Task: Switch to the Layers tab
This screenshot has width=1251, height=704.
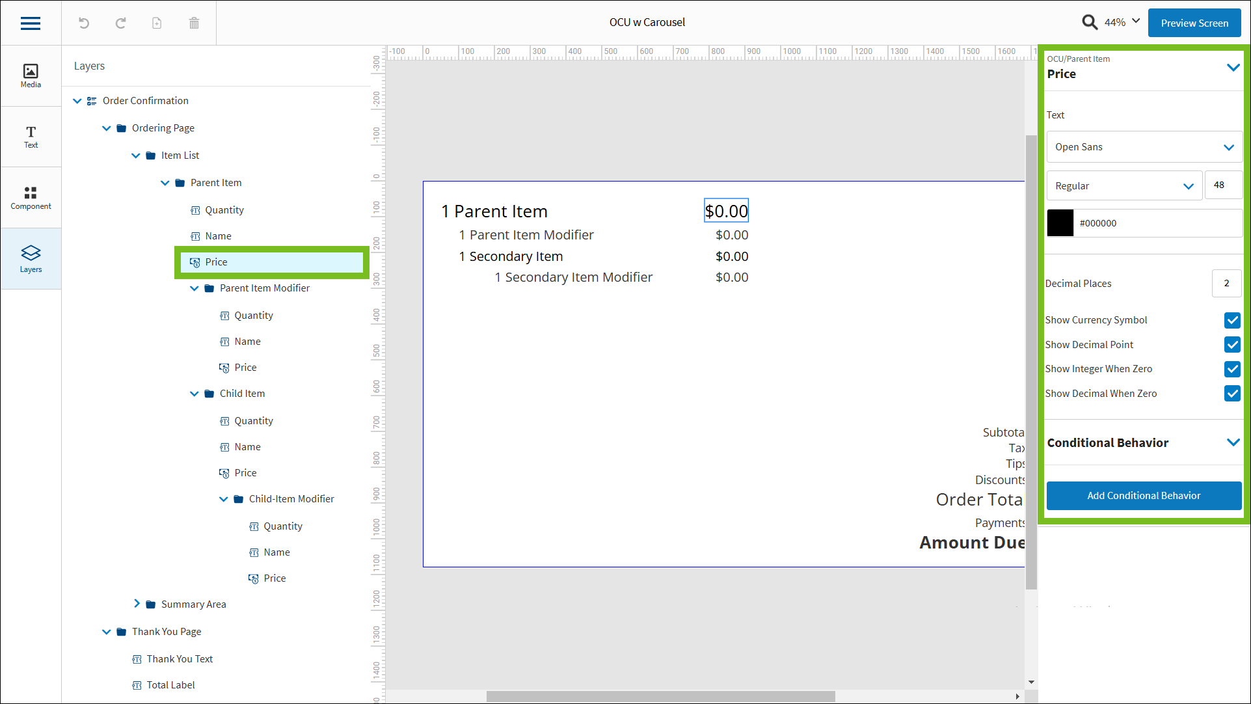Action: coord(31,259)
